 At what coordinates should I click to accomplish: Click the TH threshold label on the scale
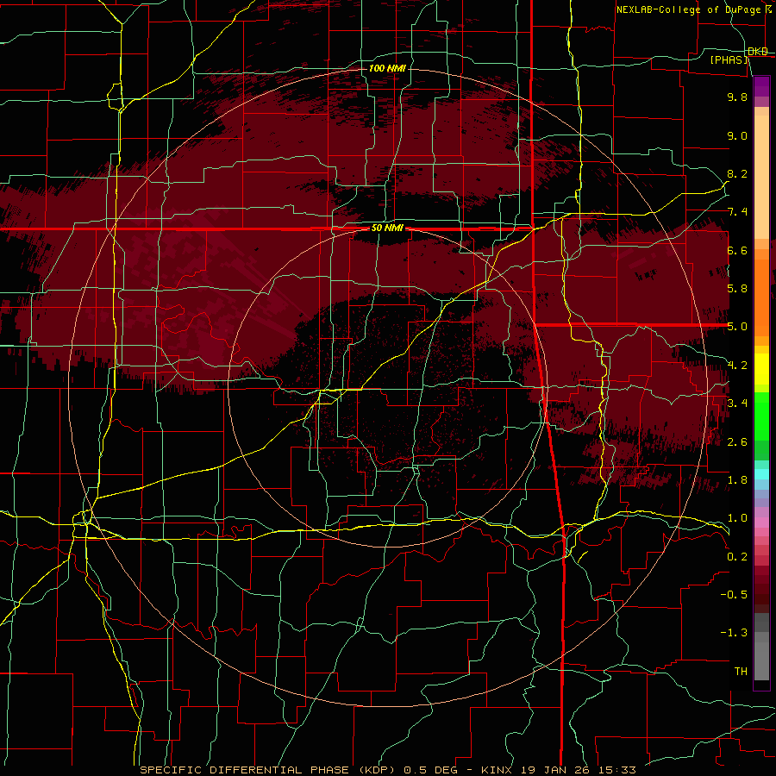pos(741,672)
